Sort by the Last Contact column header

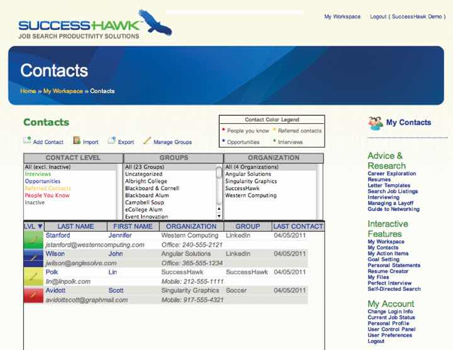[x=298, y=226]
